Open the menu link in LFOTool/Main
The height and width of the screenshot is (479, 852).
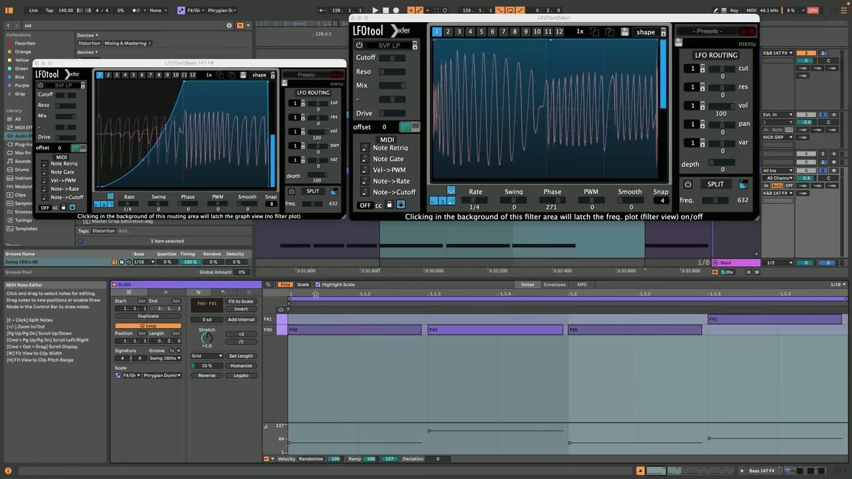tap(747, 44)
